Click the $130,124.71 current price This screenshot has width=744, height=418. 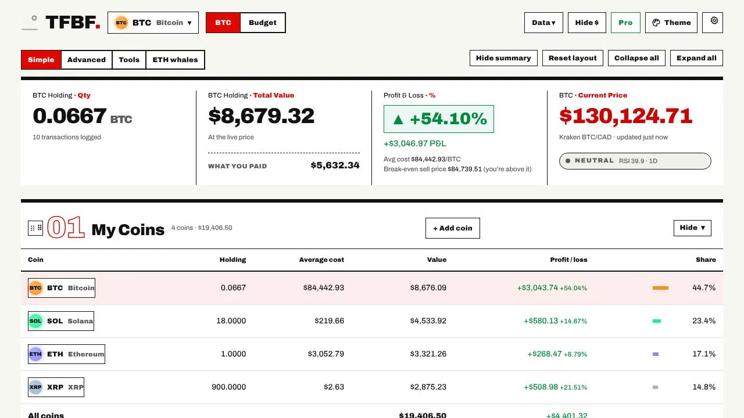pos(625,116)
